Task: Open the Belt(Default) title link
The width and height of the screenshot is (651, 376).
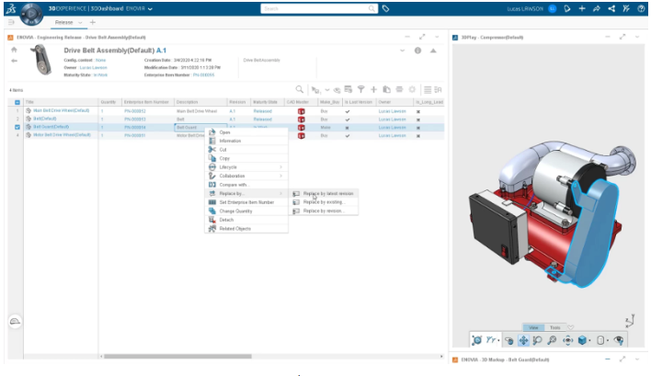Action: [44, 119]
